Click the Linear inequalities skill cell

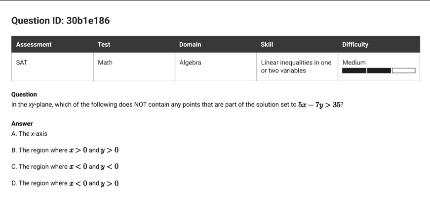click(296, 66)
